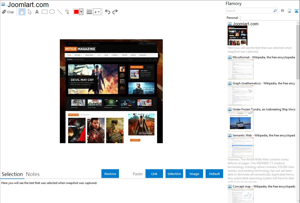Choose the text annotation tool
Viewport: 300px width, 203px height.
click(x=37, y=12)
